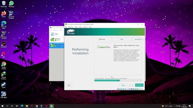Open the WhatsApp desktop shortcut
The height and width of the screenshot is (108, 193).
11,4
